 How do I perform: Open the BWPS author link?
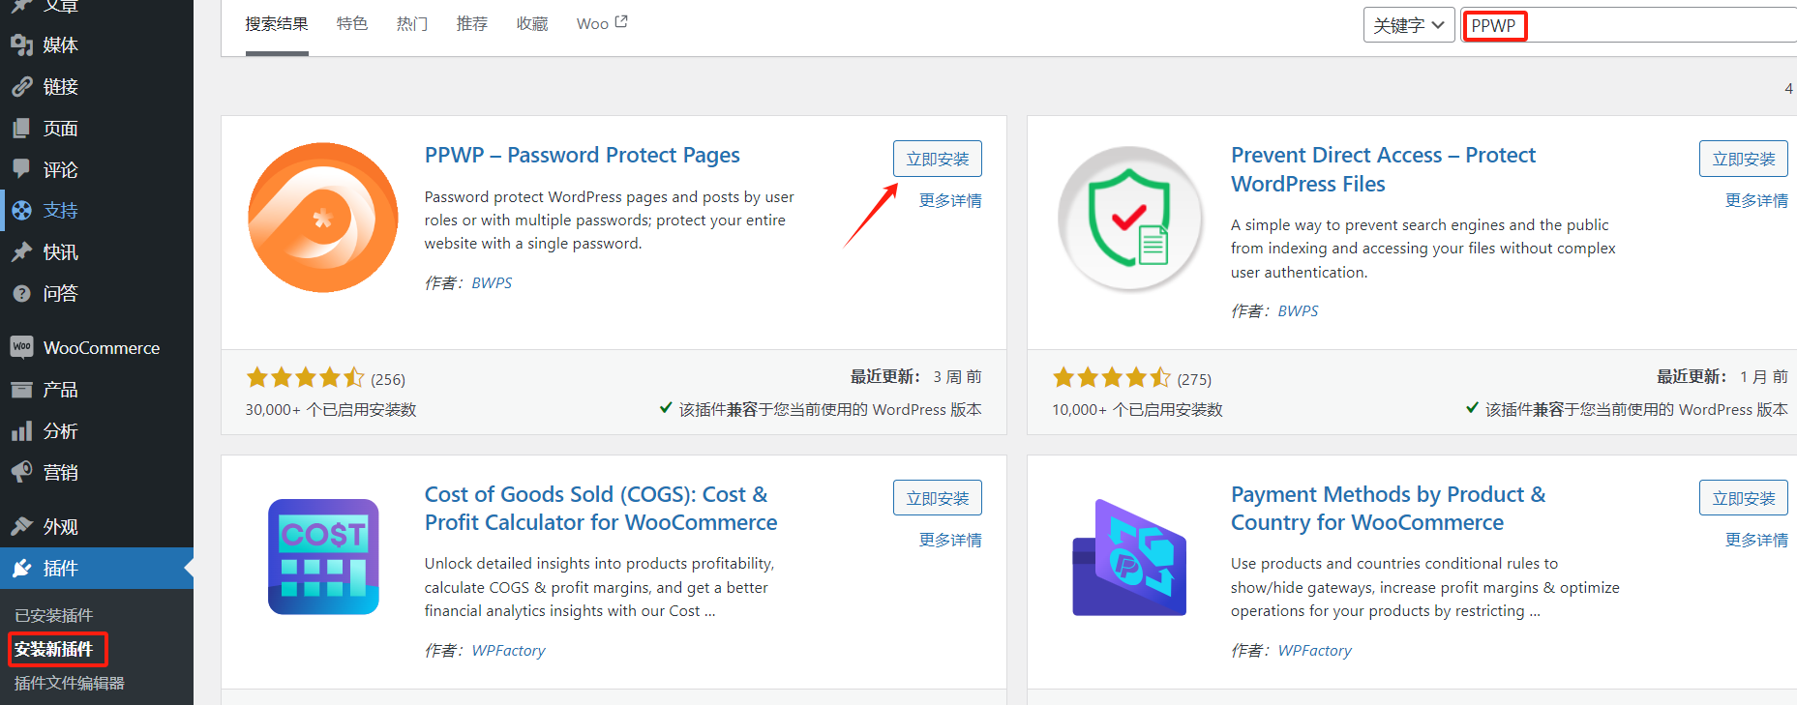click(x=492, y=282)
